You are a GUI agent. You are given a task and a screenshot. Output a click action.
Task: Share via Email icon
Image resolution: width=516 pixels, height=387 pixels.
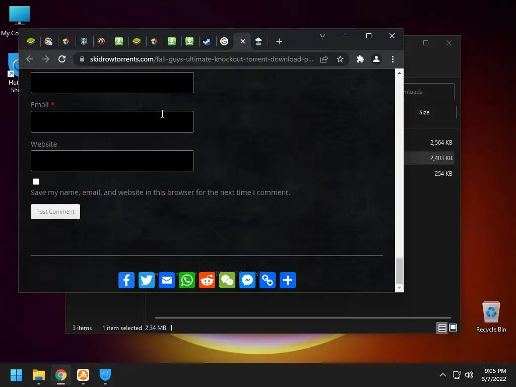pyautogui.click(x=166, y=280)
